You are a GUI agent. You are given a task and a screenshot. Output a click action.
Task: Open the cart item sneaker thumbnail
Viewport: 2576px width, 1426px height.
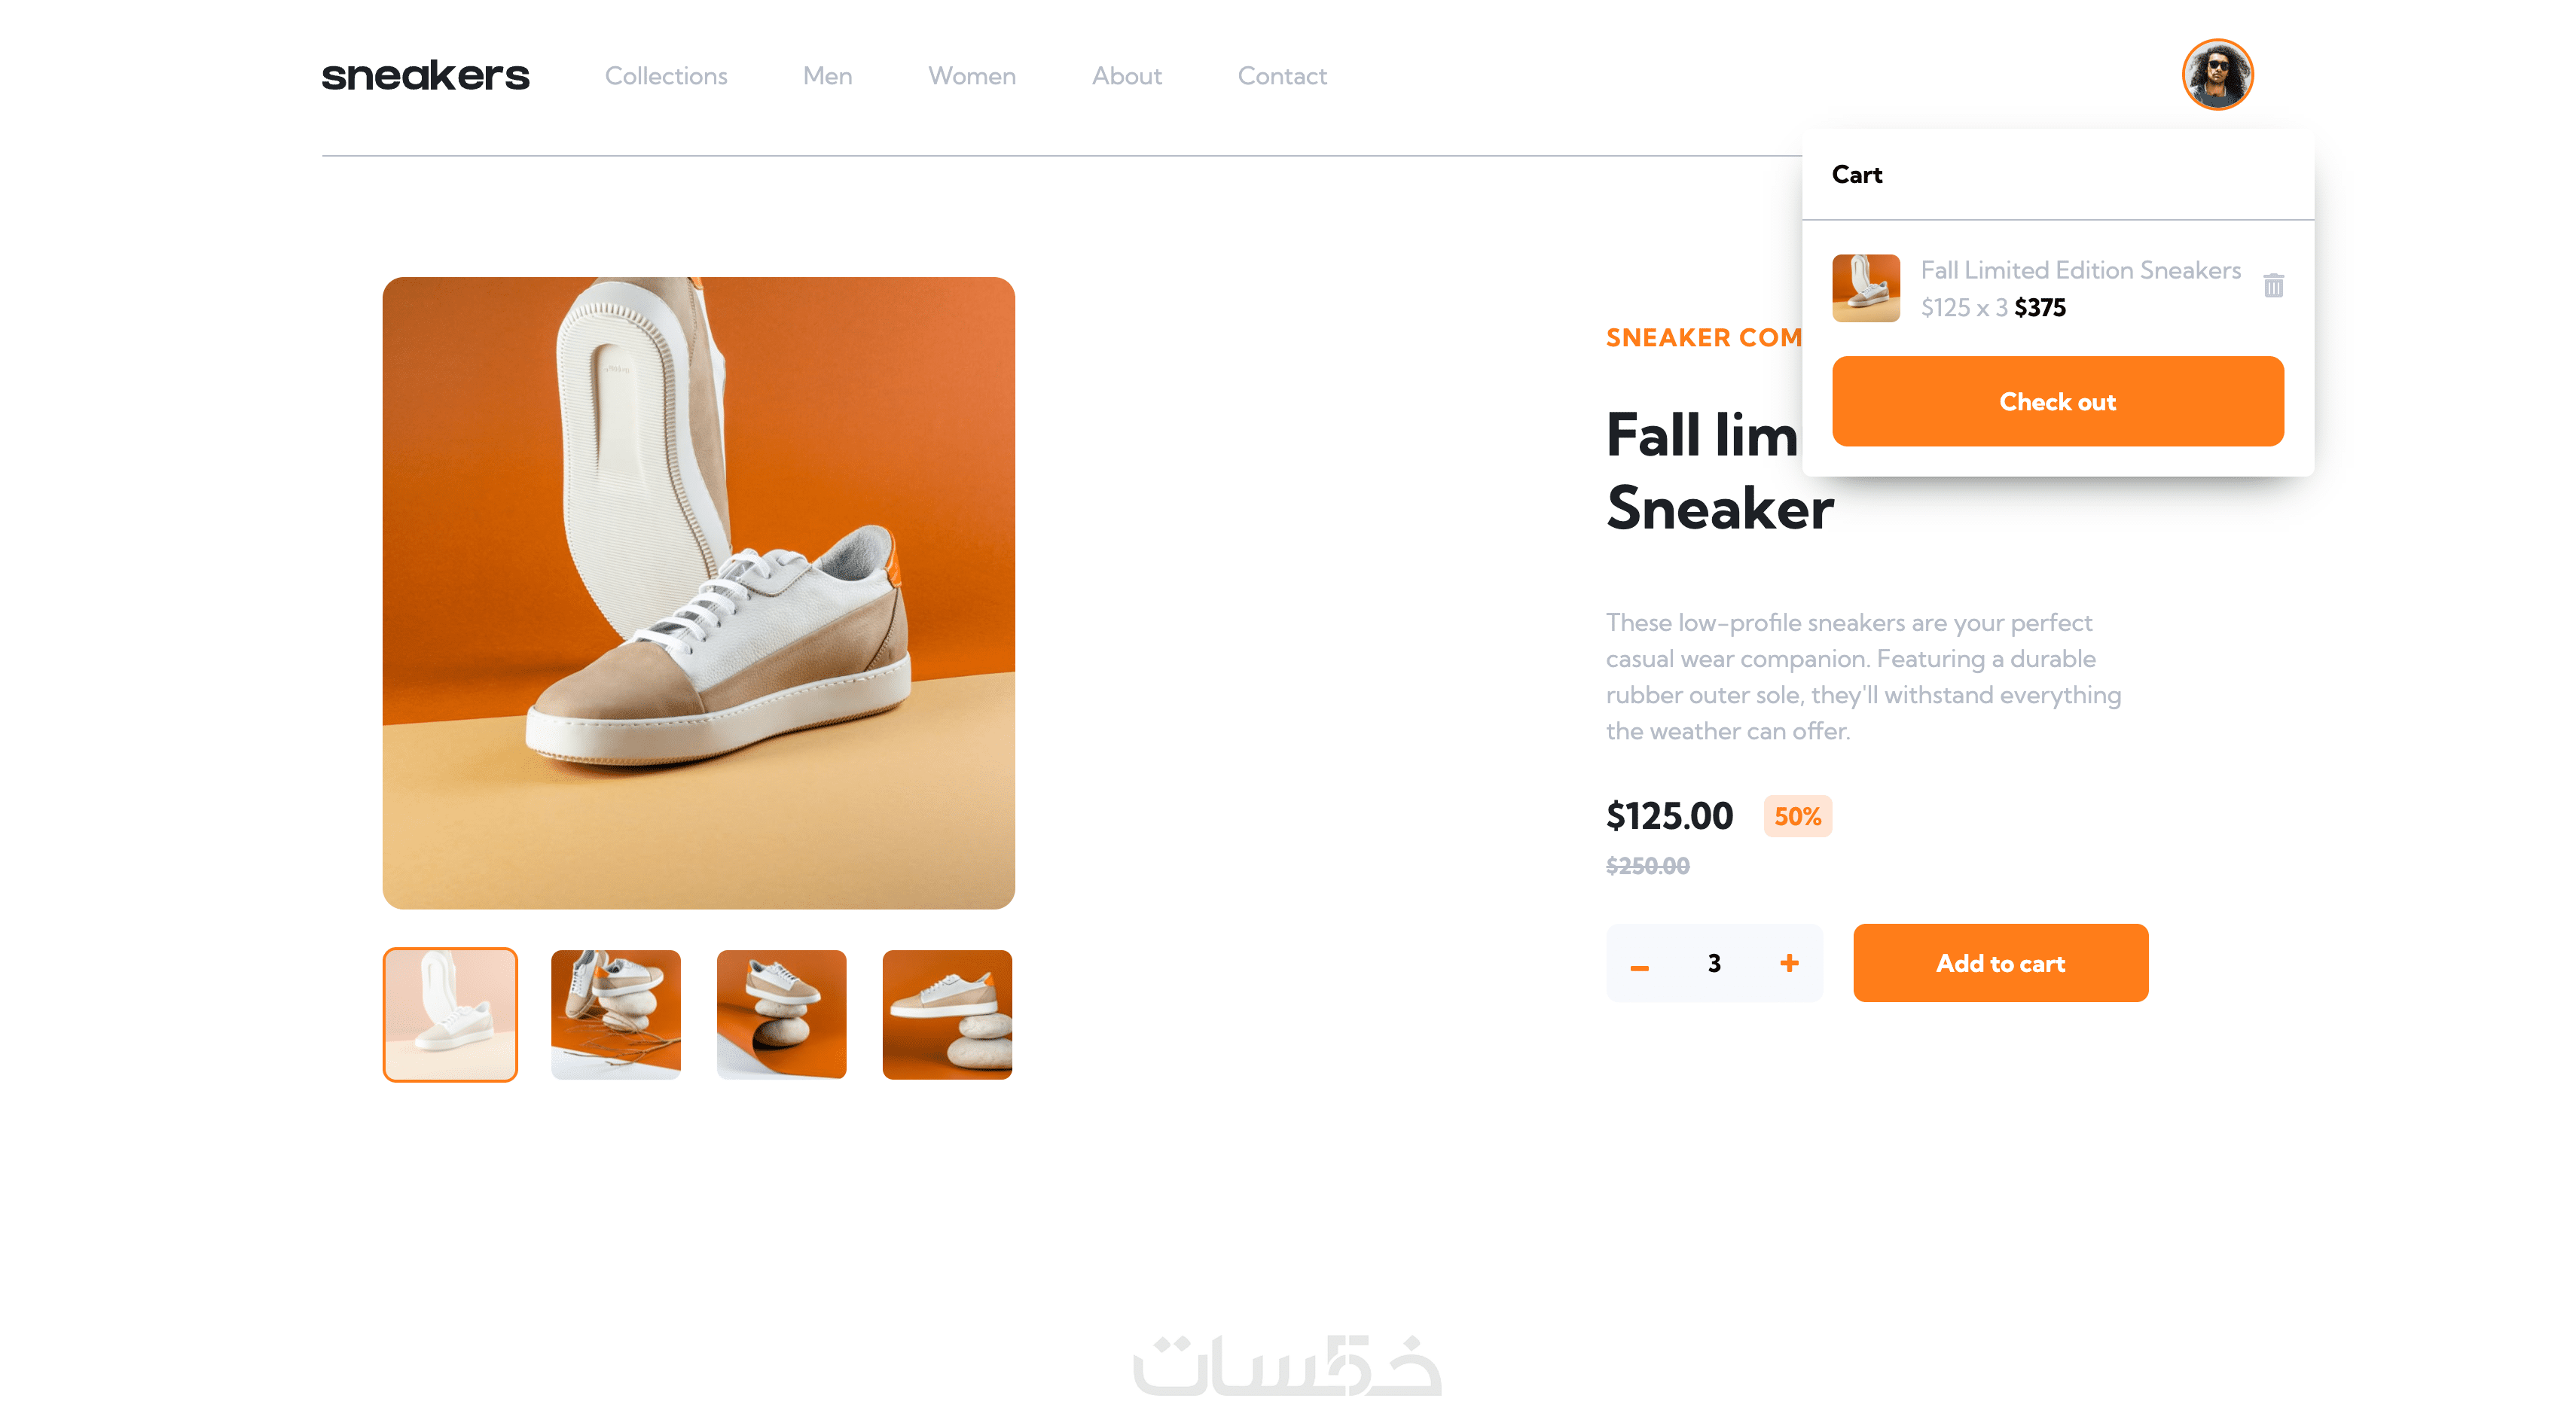click(1865, 288)
